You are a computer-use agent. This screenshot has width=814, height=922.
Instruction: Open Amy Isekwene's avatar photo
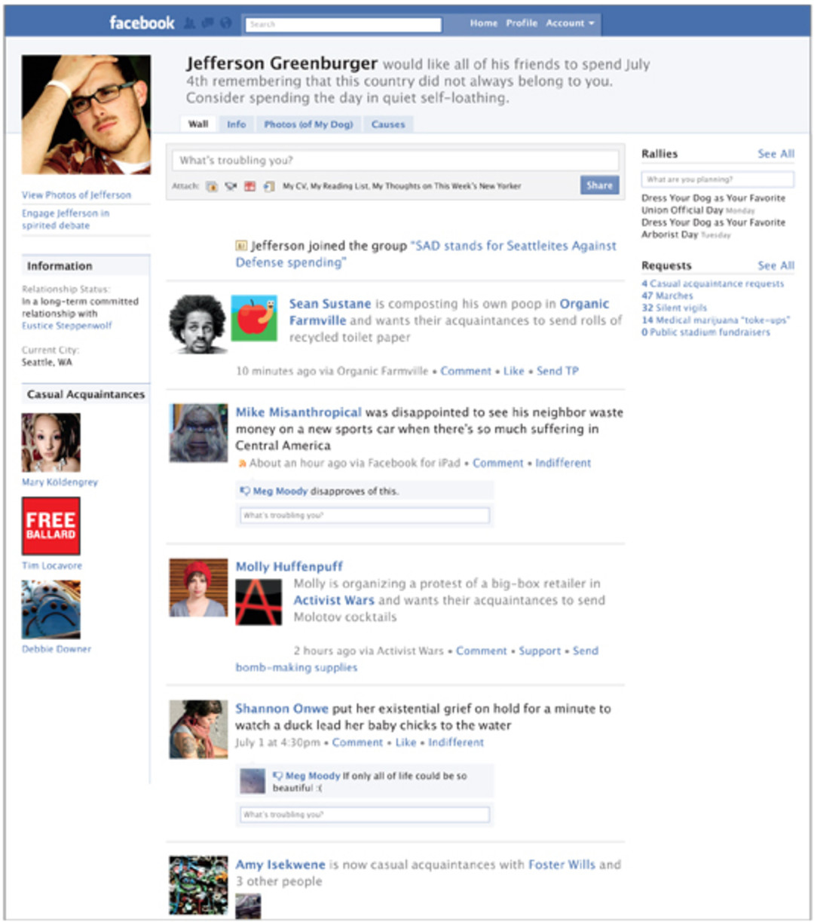198,884
